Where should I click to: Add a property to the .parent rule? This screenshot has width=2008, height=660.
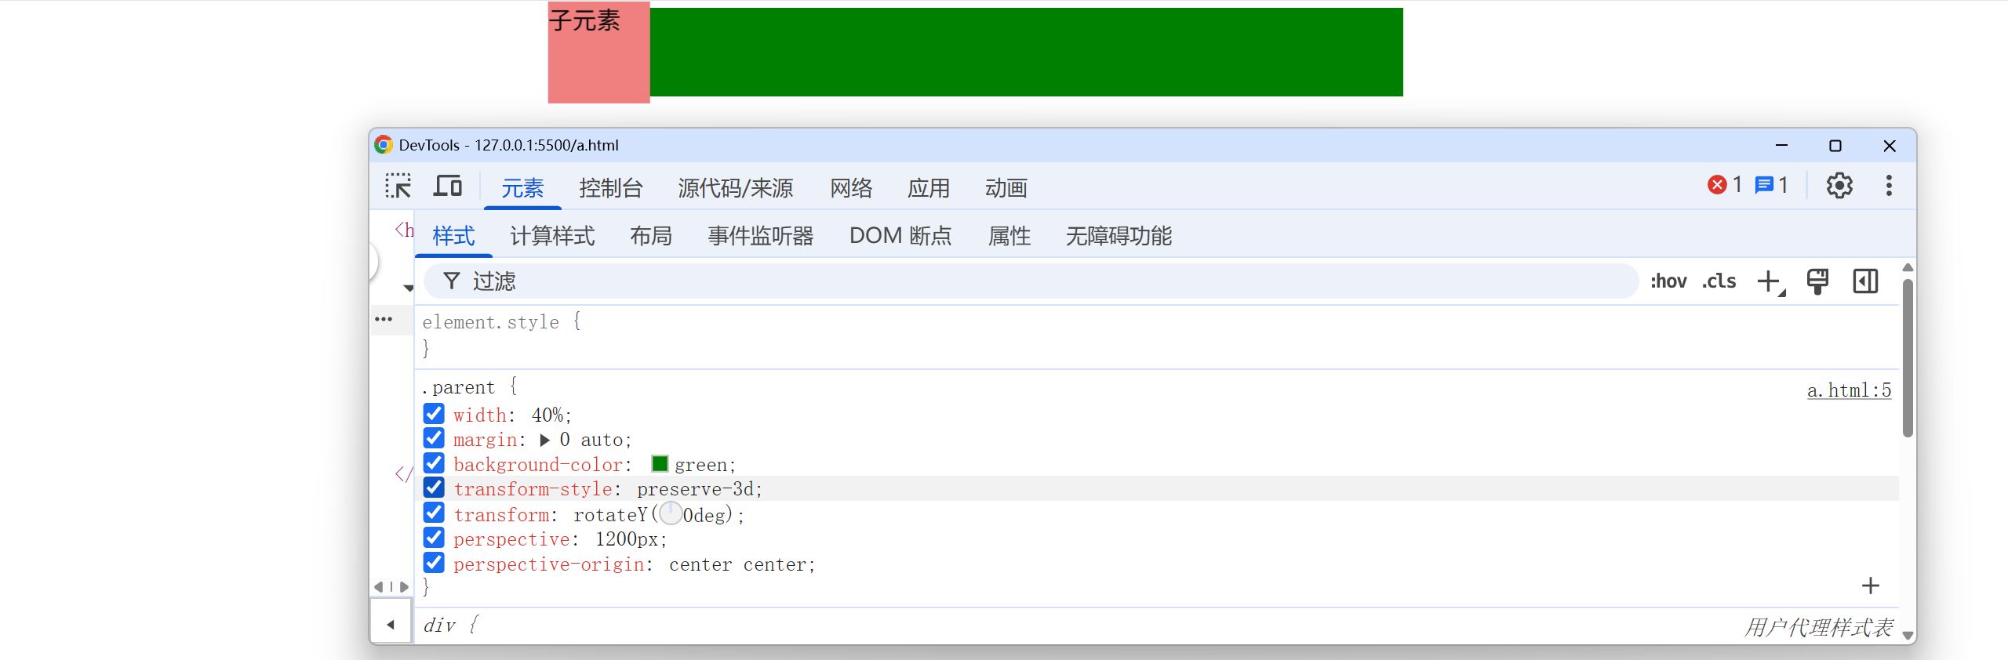(1871, 586)
